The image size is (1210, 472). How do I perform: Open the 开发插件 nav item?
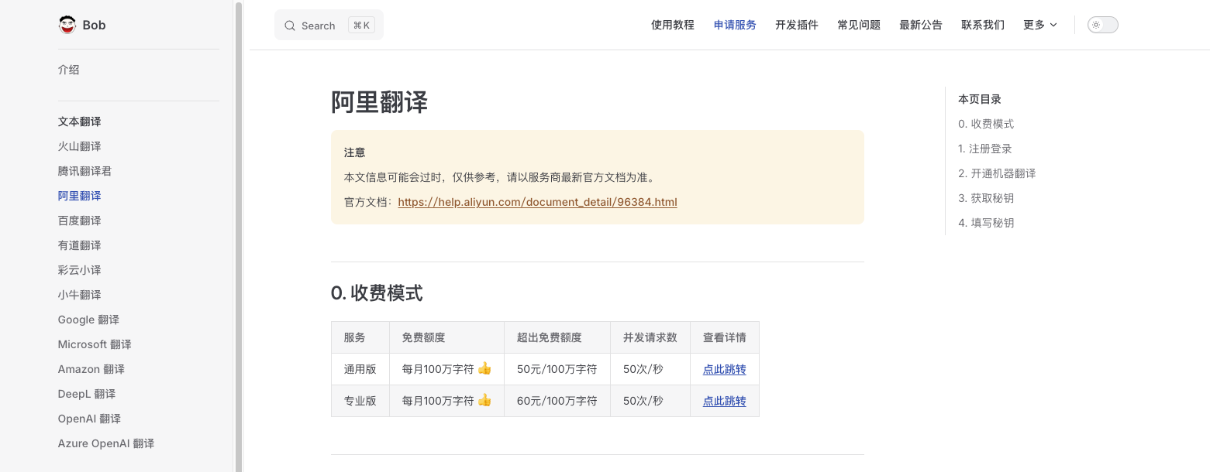(797, 25)
